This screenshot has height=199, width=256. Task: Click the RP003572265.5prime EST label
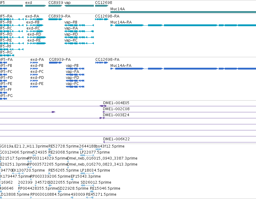click(48, 164)
